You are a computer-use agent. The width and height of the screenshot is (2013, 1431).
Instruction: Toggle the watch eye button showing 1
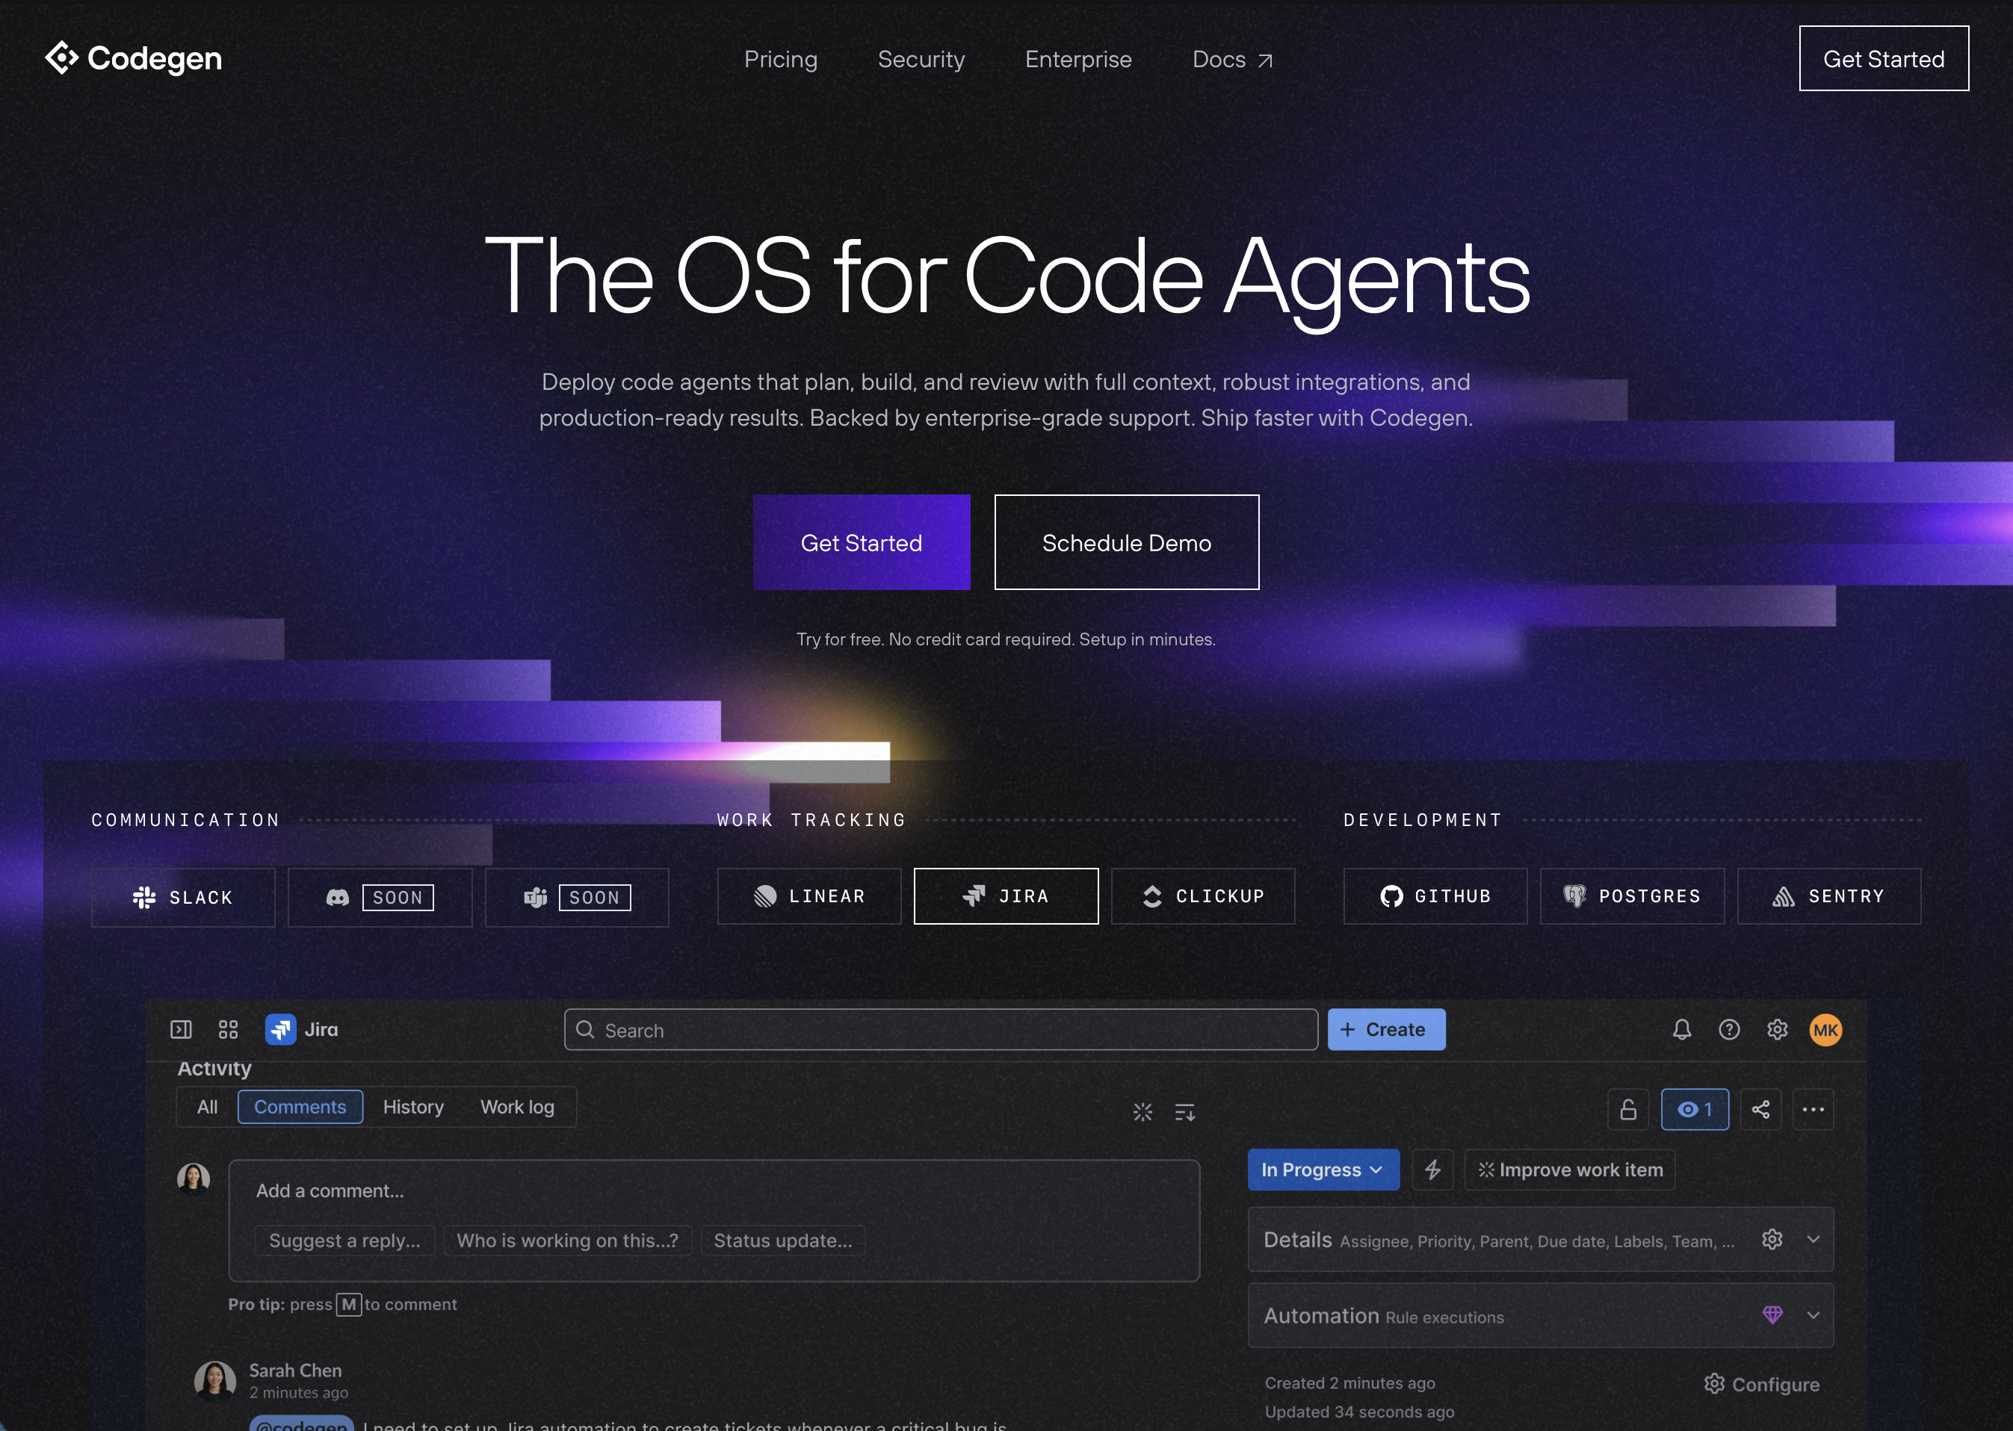click(1694, 1109)
